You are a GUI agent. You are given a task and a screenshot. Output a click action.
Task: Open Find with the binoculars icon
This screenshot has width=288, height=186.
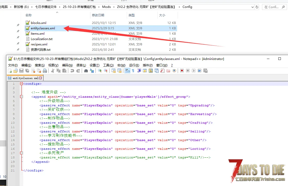[86, 71]
